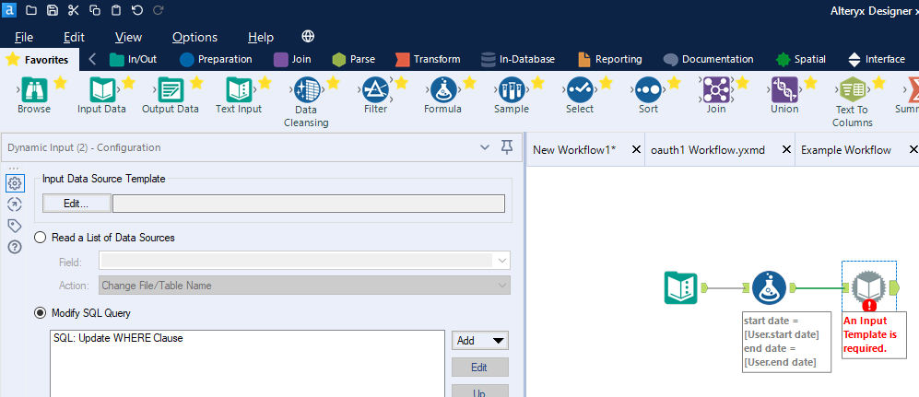Toggle the favorite star on Filter tool

pyautogui.click(x=401, y=83)
